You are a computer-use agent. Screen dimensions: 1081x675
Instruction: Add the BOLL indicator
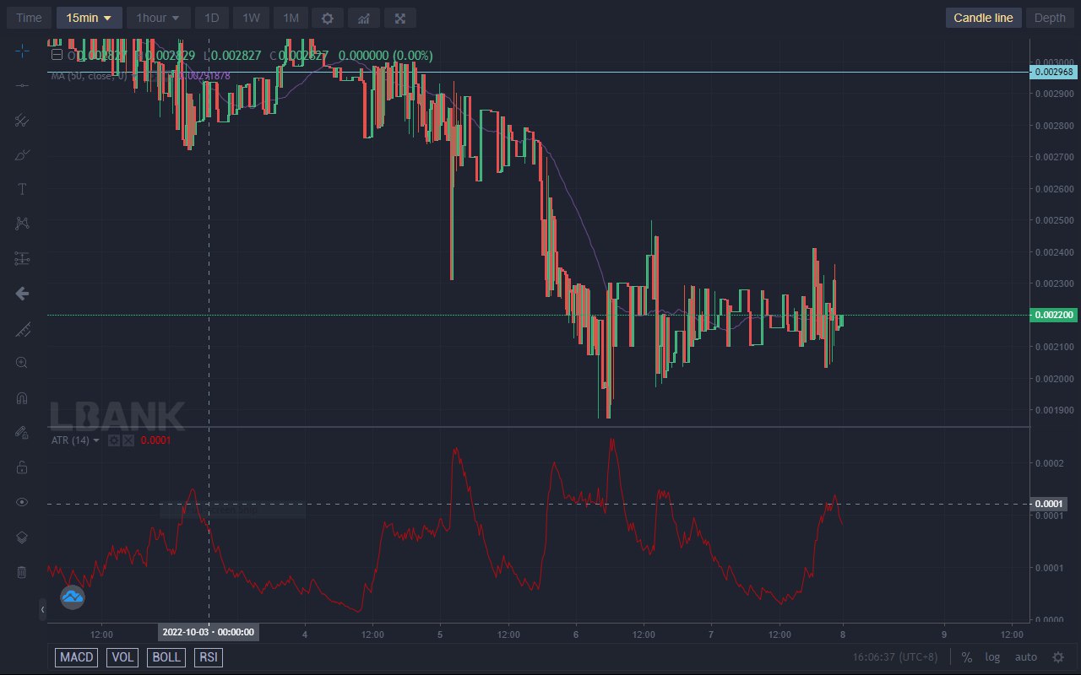[x=166, y=657]
